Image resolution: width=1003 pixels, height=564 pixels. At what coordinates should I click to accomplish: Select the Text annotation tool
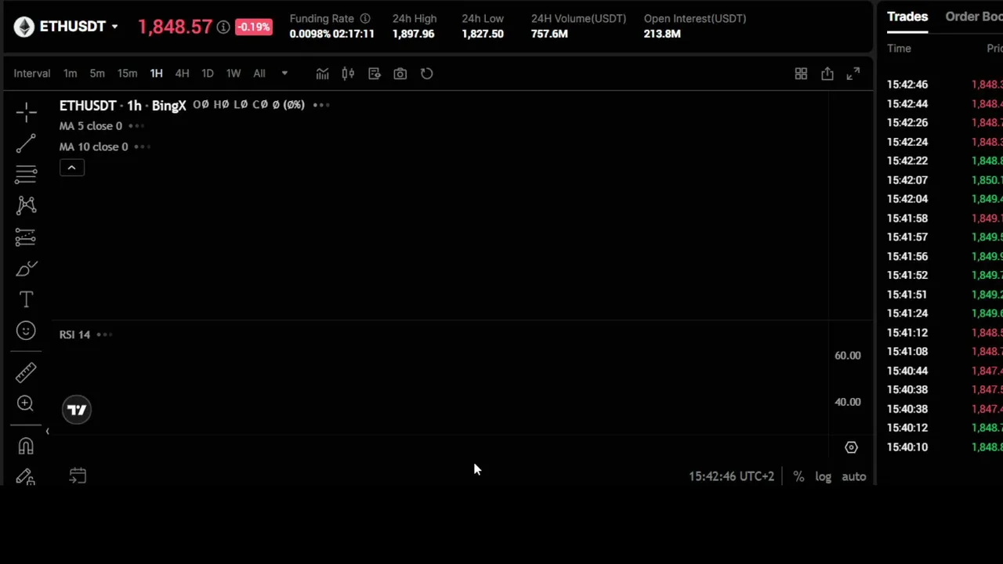click(x=26, y=299)
